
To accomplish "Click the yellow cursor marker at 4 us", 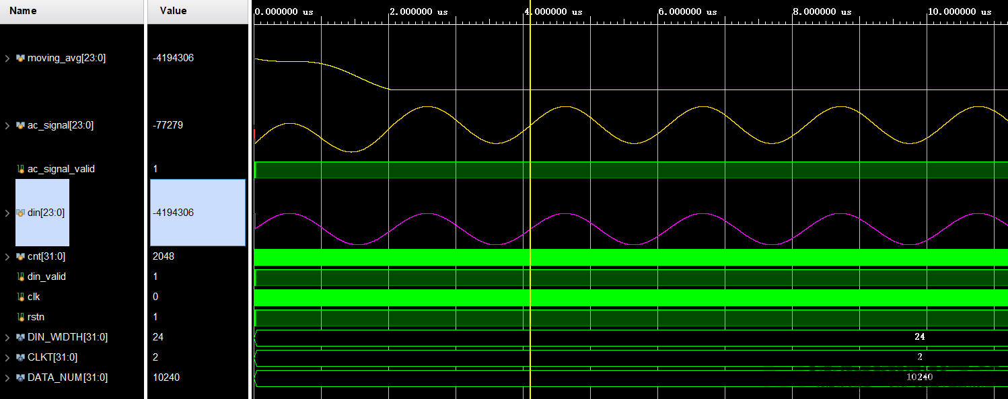I will [x=530, y=202].
